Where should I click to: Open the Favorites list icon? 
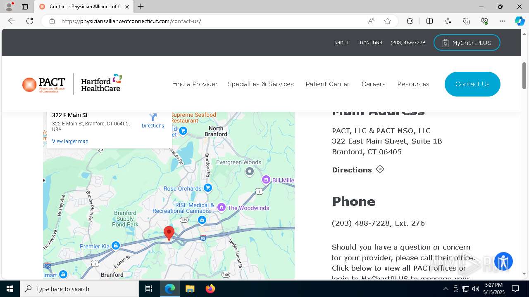pos(448,21)
